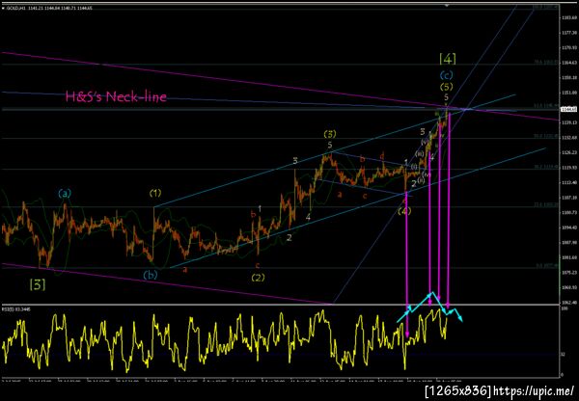Click the RSI level 32 axis label

563,354
